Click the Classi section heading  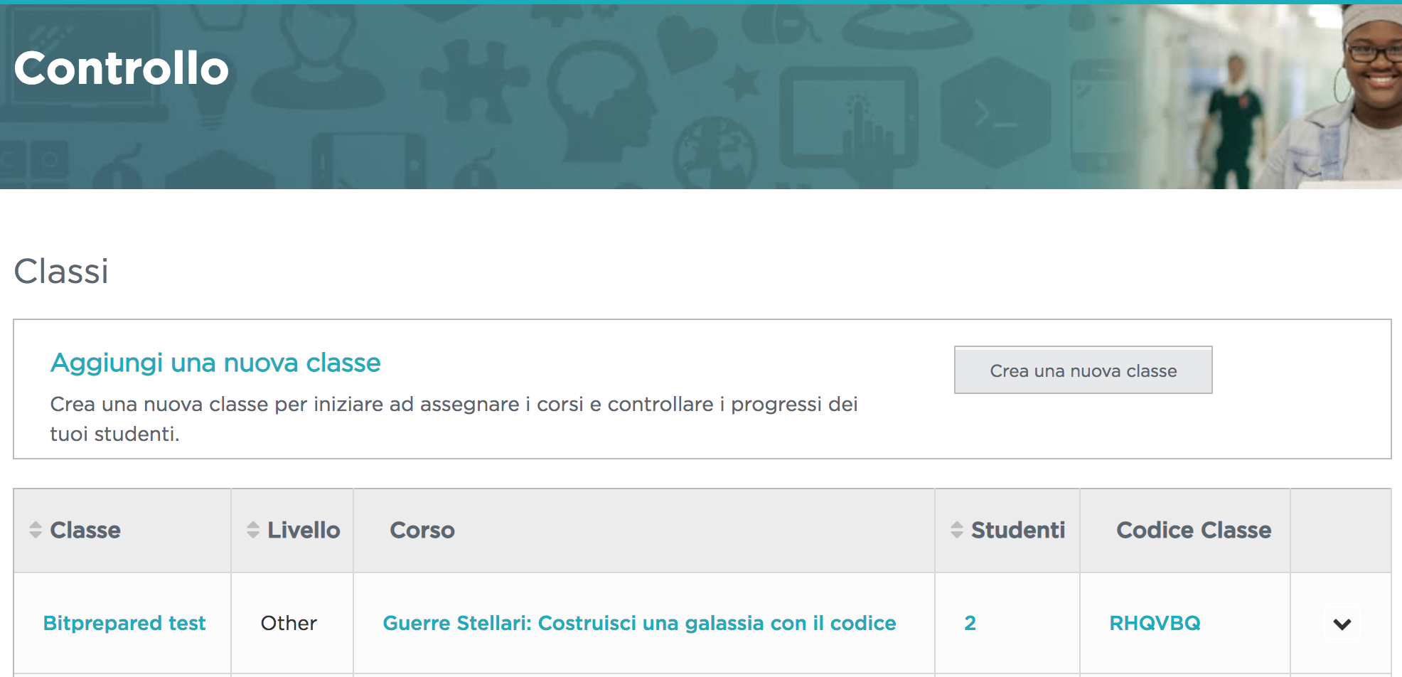click(62, 271)
